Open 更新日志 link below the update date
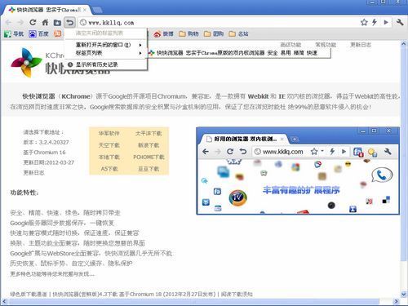 pyautogui.click(x=33, y=172)
